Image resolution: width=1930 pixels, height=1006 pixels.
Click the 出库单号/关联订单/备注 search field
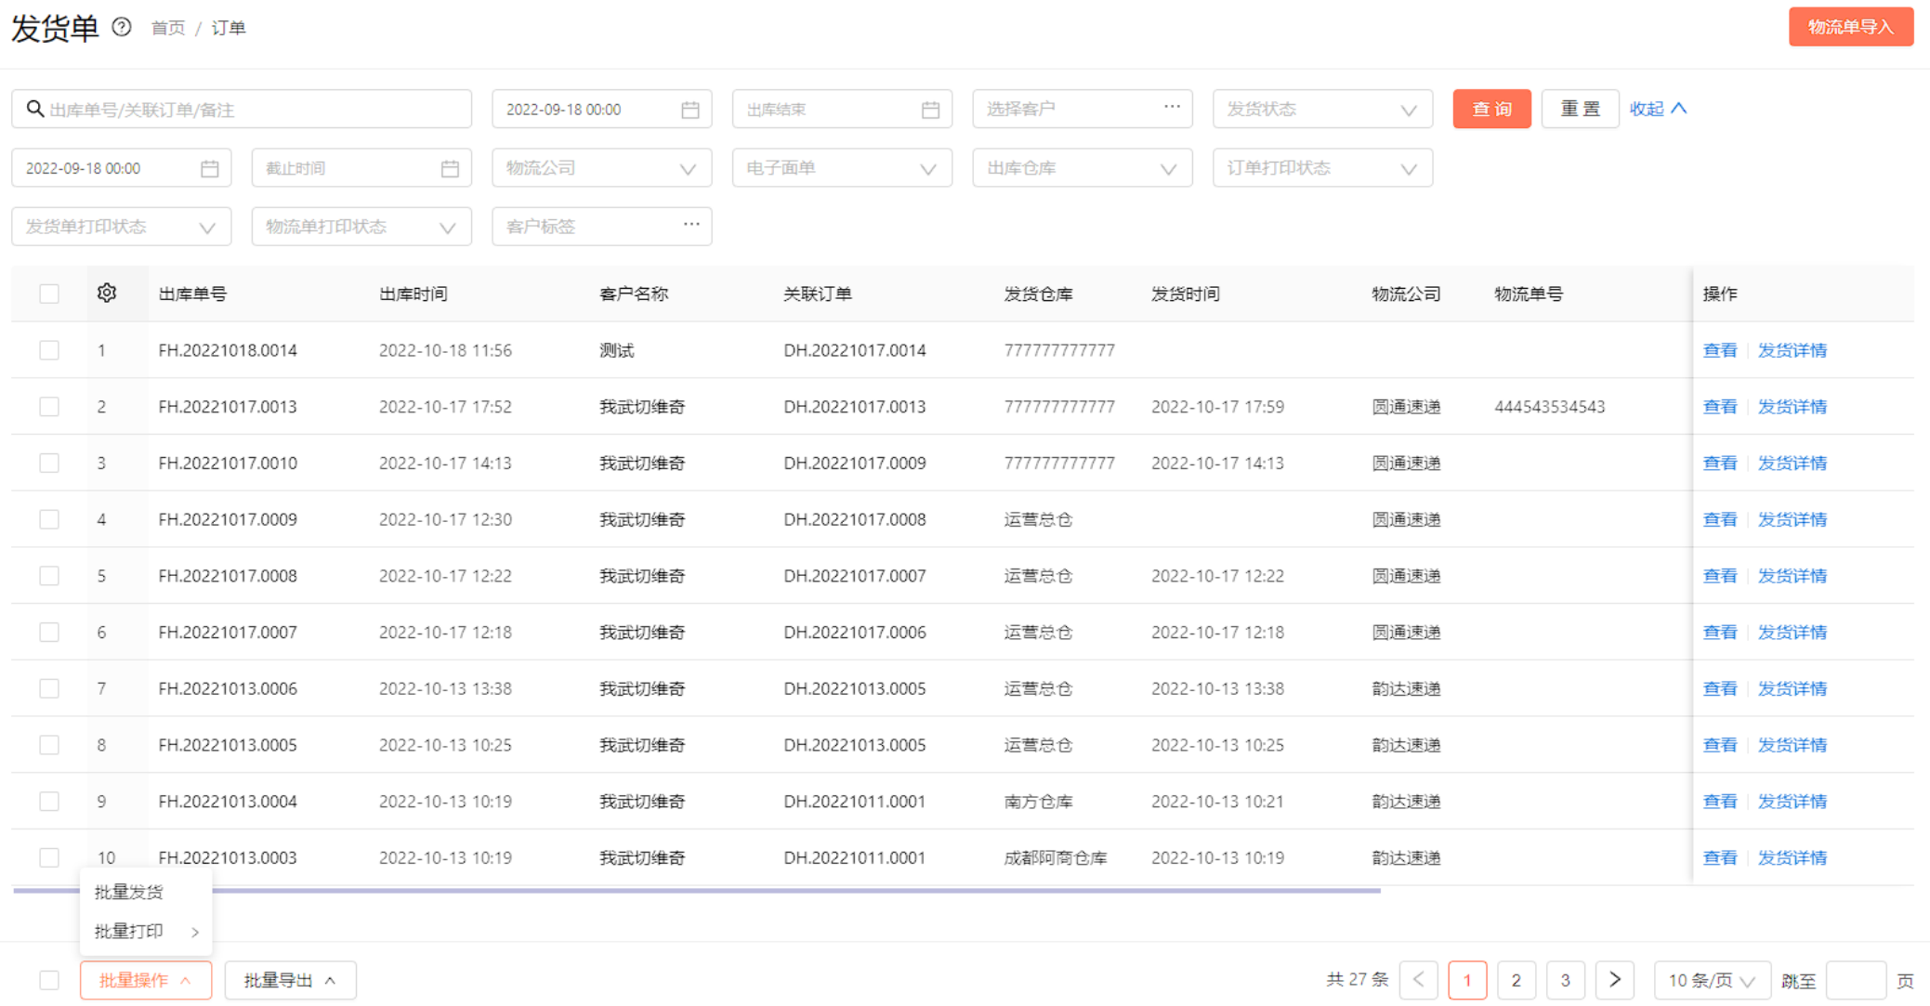point(242,109)
